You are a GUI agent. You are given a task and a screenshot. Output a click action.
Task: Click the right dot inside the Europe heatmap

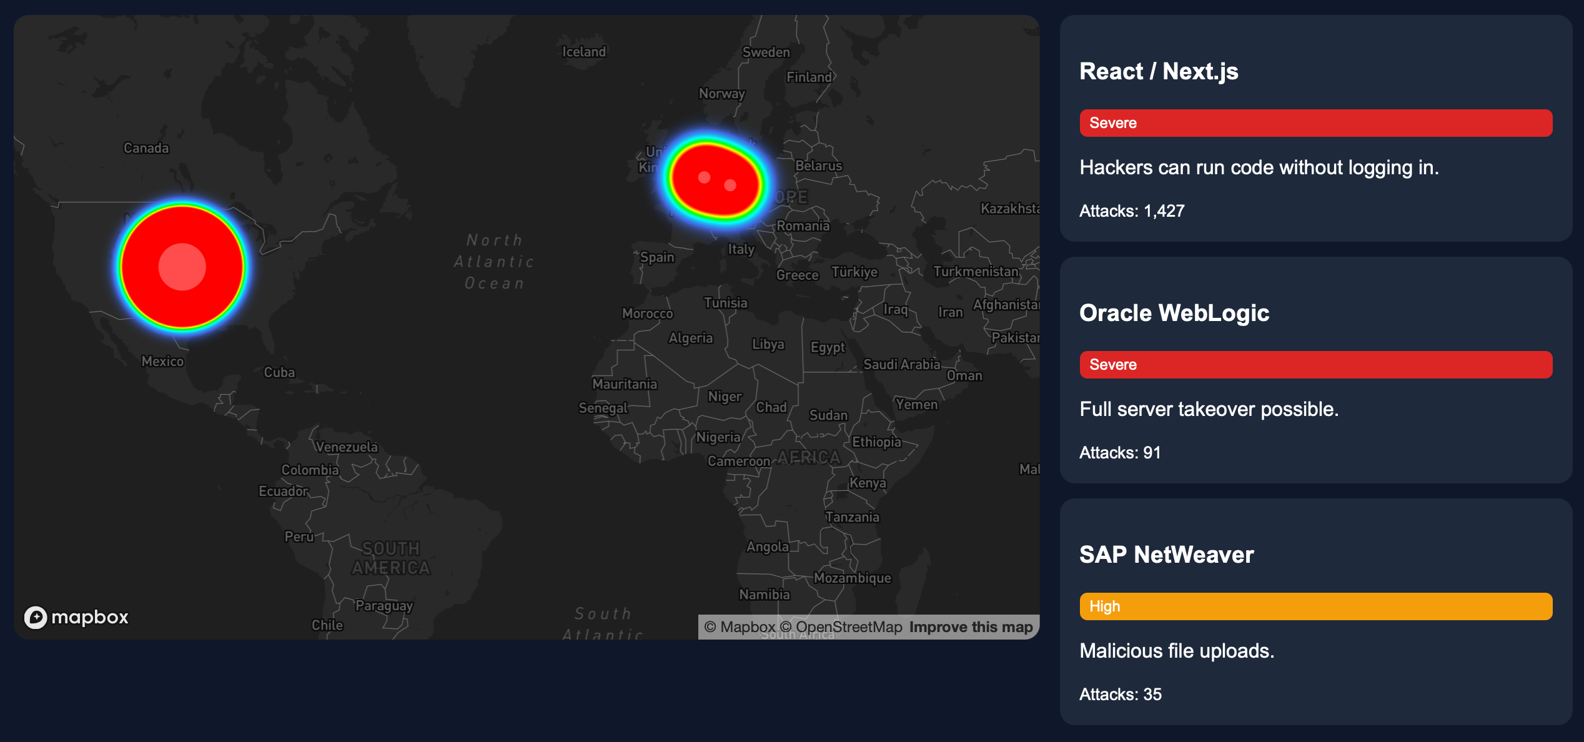pos(730,185)
